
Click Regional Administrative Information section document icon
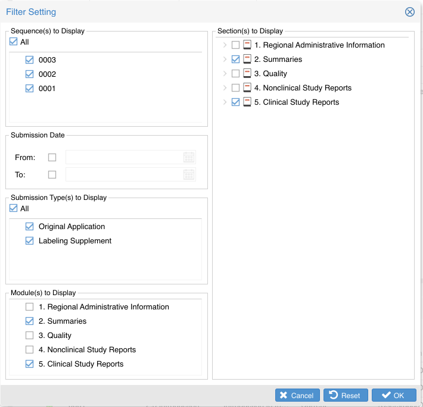click(247, 45)
